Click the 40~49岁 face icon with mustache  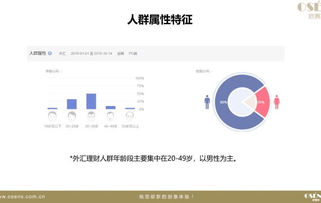coord(110,117)
